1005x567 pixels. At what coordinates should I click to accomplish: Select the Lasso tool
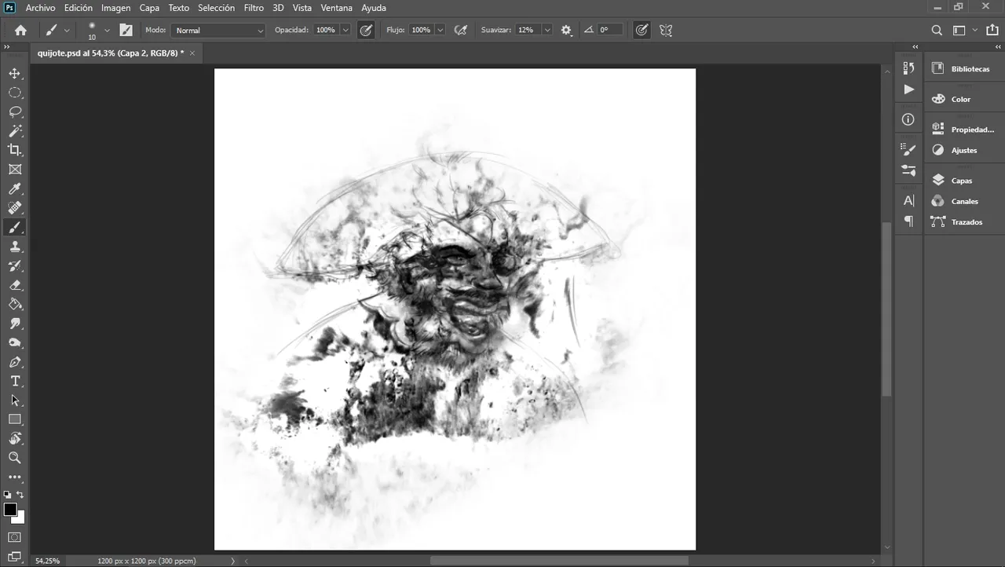click(x=15, y=112)
